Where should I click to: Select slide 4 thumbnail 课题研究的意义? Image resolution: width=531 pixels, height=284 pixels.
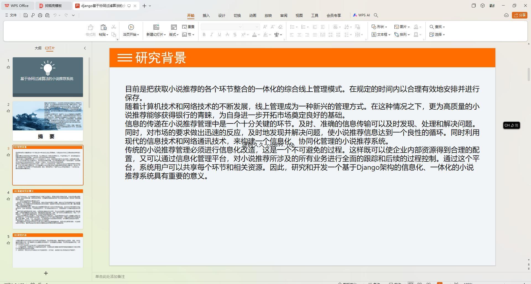[48, 209]
